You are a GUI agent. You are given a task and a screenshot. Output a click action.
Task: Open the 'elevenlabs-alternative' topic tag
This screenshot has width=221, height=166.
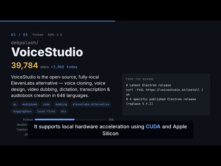tap(91, 104)
